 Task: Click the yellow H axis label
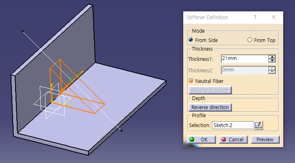(x=69, y=102)
